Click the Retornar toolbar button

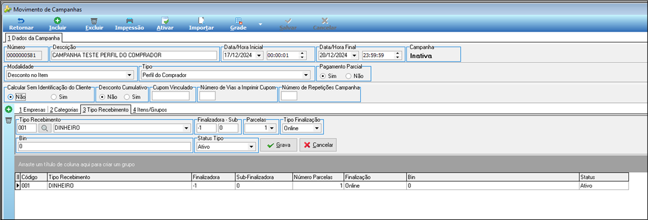[21, 24]
